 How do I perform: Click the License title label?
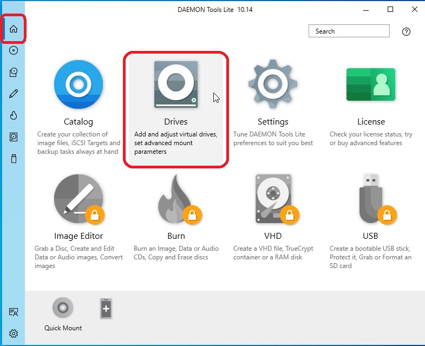point(371,121)
